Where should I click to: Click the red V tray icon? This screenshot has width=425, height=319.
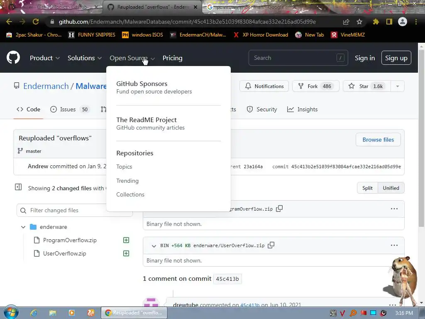[342, 313]
